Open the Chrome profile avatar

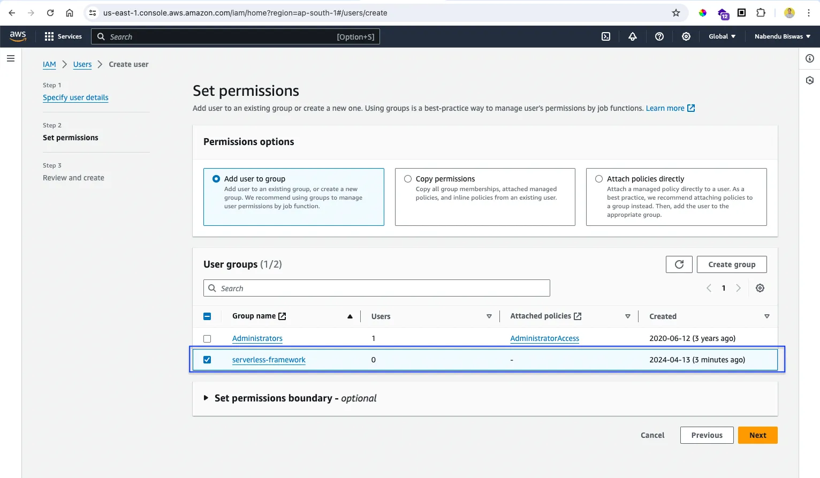789,13
